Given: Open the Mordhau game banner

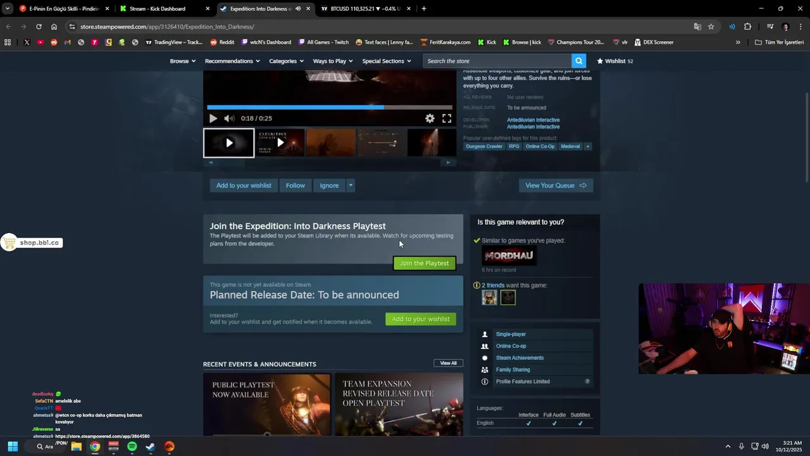Looking at the screenshot, I should click(x=509, y=255).
